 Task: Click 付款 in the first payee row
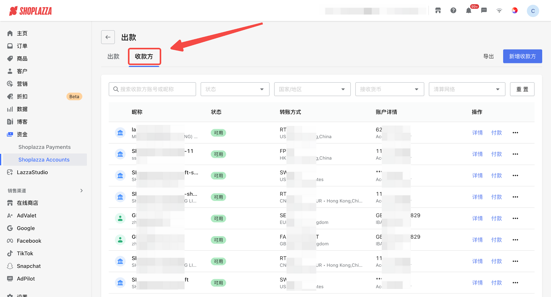497,133
